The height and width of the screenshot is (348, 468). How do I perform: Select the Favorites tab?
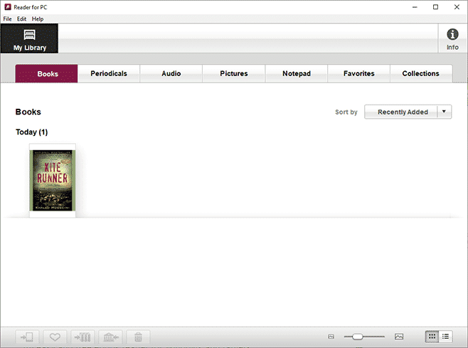(358, 73)
